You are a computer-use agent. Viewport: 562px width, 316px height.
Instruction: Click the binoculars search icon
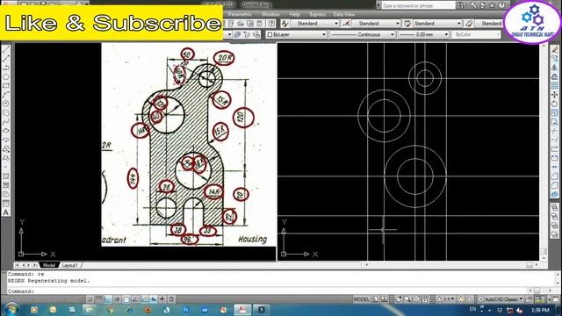point(460,5)
